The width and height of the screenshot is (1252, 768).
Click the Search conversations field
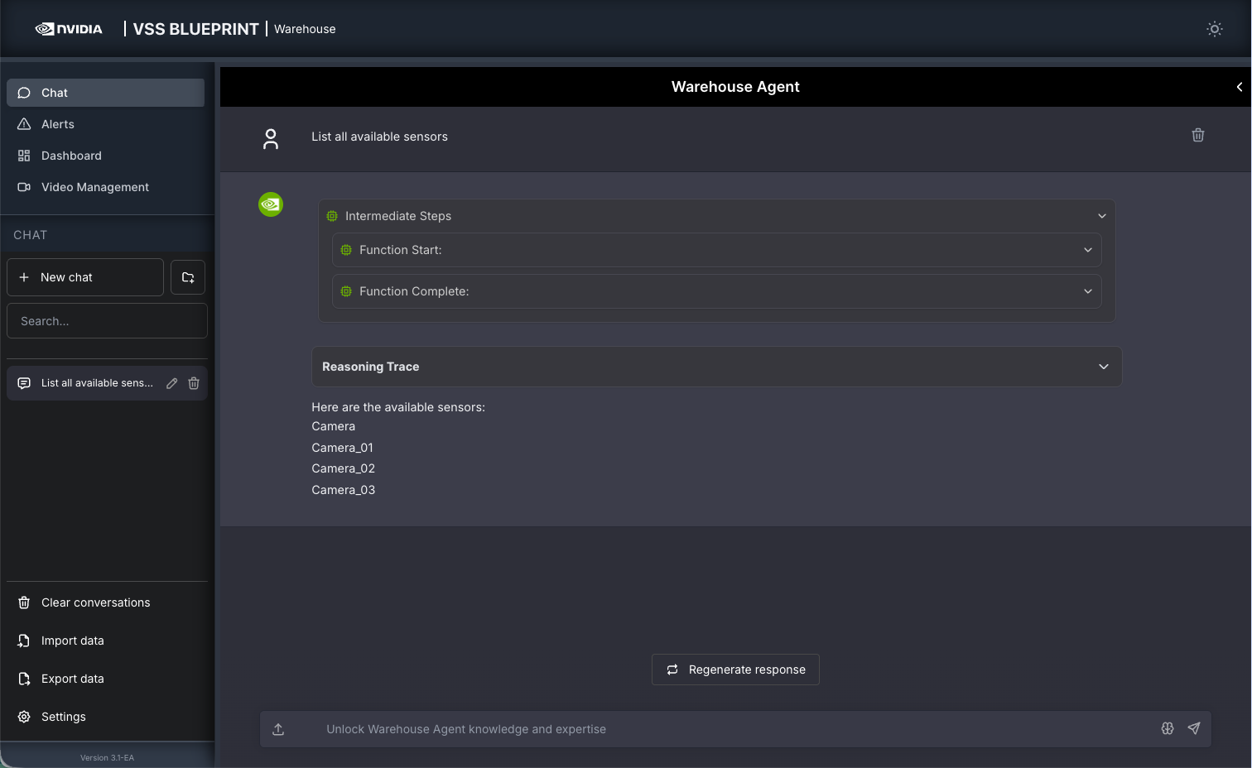(x=107, y=321)
